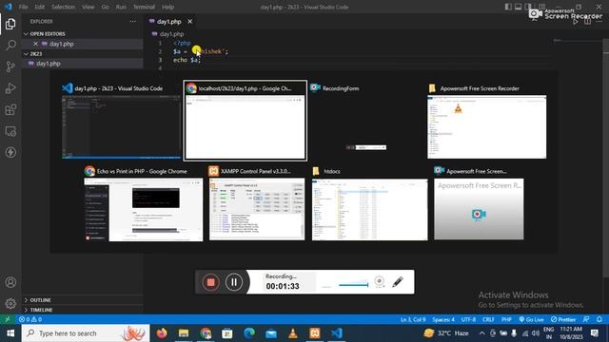Open VLC media player from the taskbar
The width and height of the screenshot is (609, 342).
[x=293, y=333]
